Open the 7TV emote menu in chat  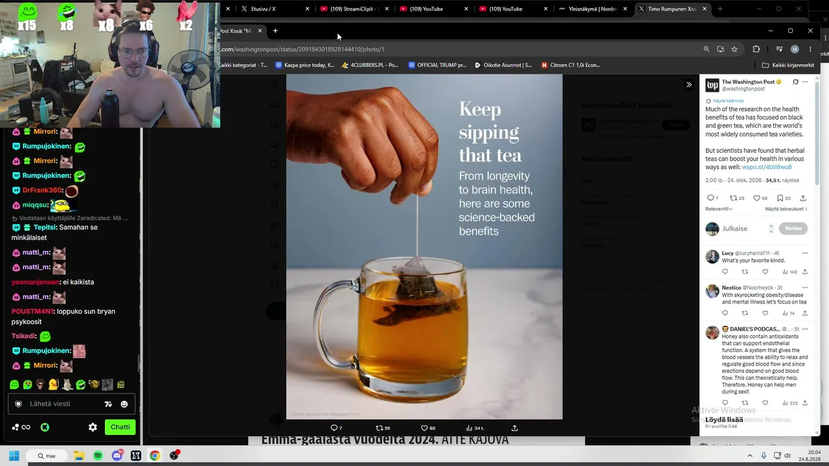(108, 404)
